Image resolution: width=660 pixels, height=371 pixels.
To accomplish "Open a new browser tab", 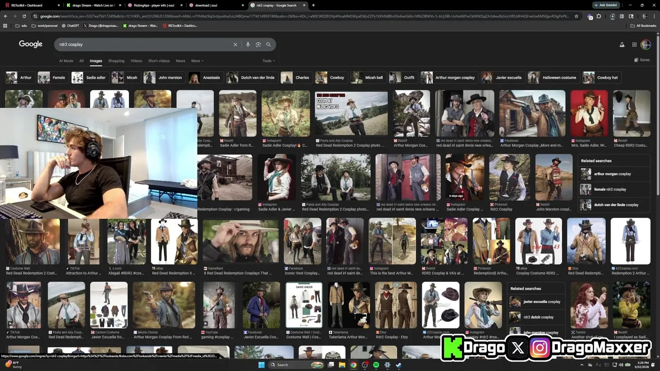I will tap(313, 5).
